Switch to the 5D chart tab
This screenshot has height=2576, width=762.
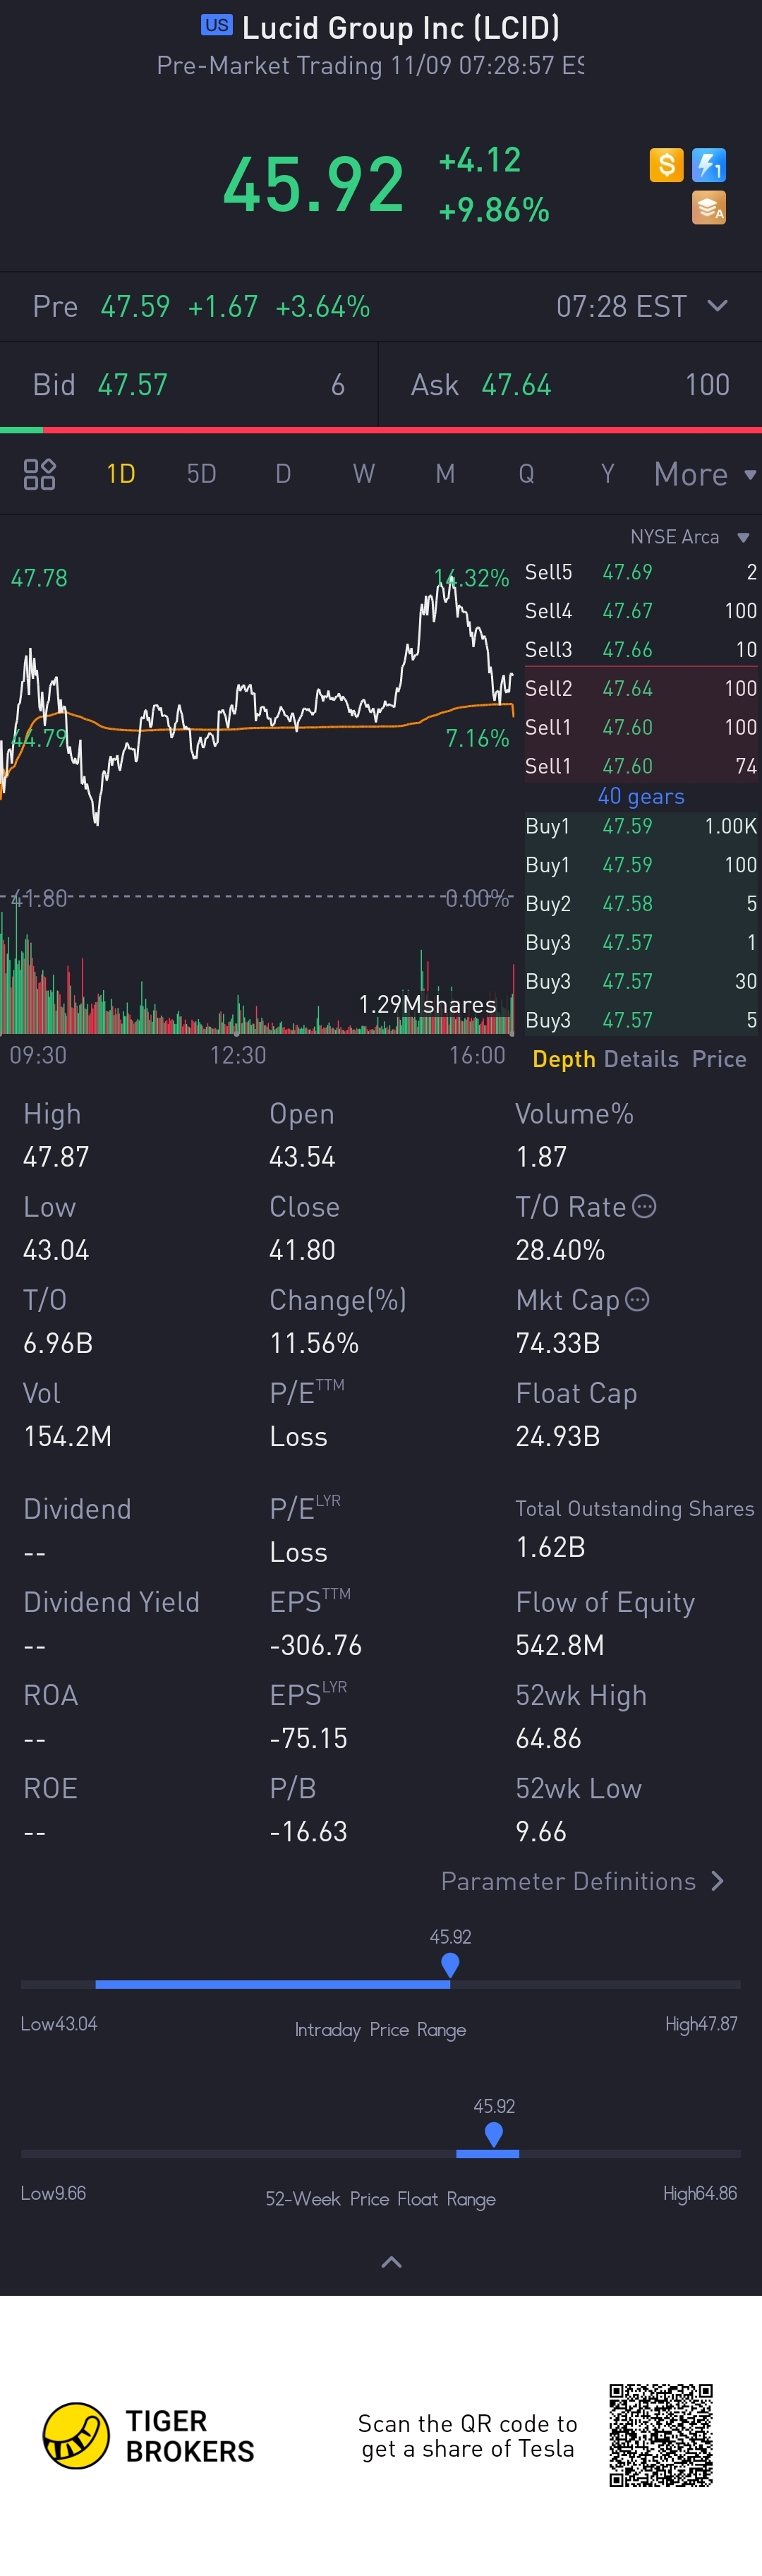pyautogui.click(x=201, y=474)
